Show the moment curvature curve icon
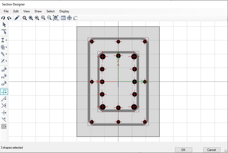Viewport: 228px width, 153px height. pyautogui.click(x=75, y=18)
